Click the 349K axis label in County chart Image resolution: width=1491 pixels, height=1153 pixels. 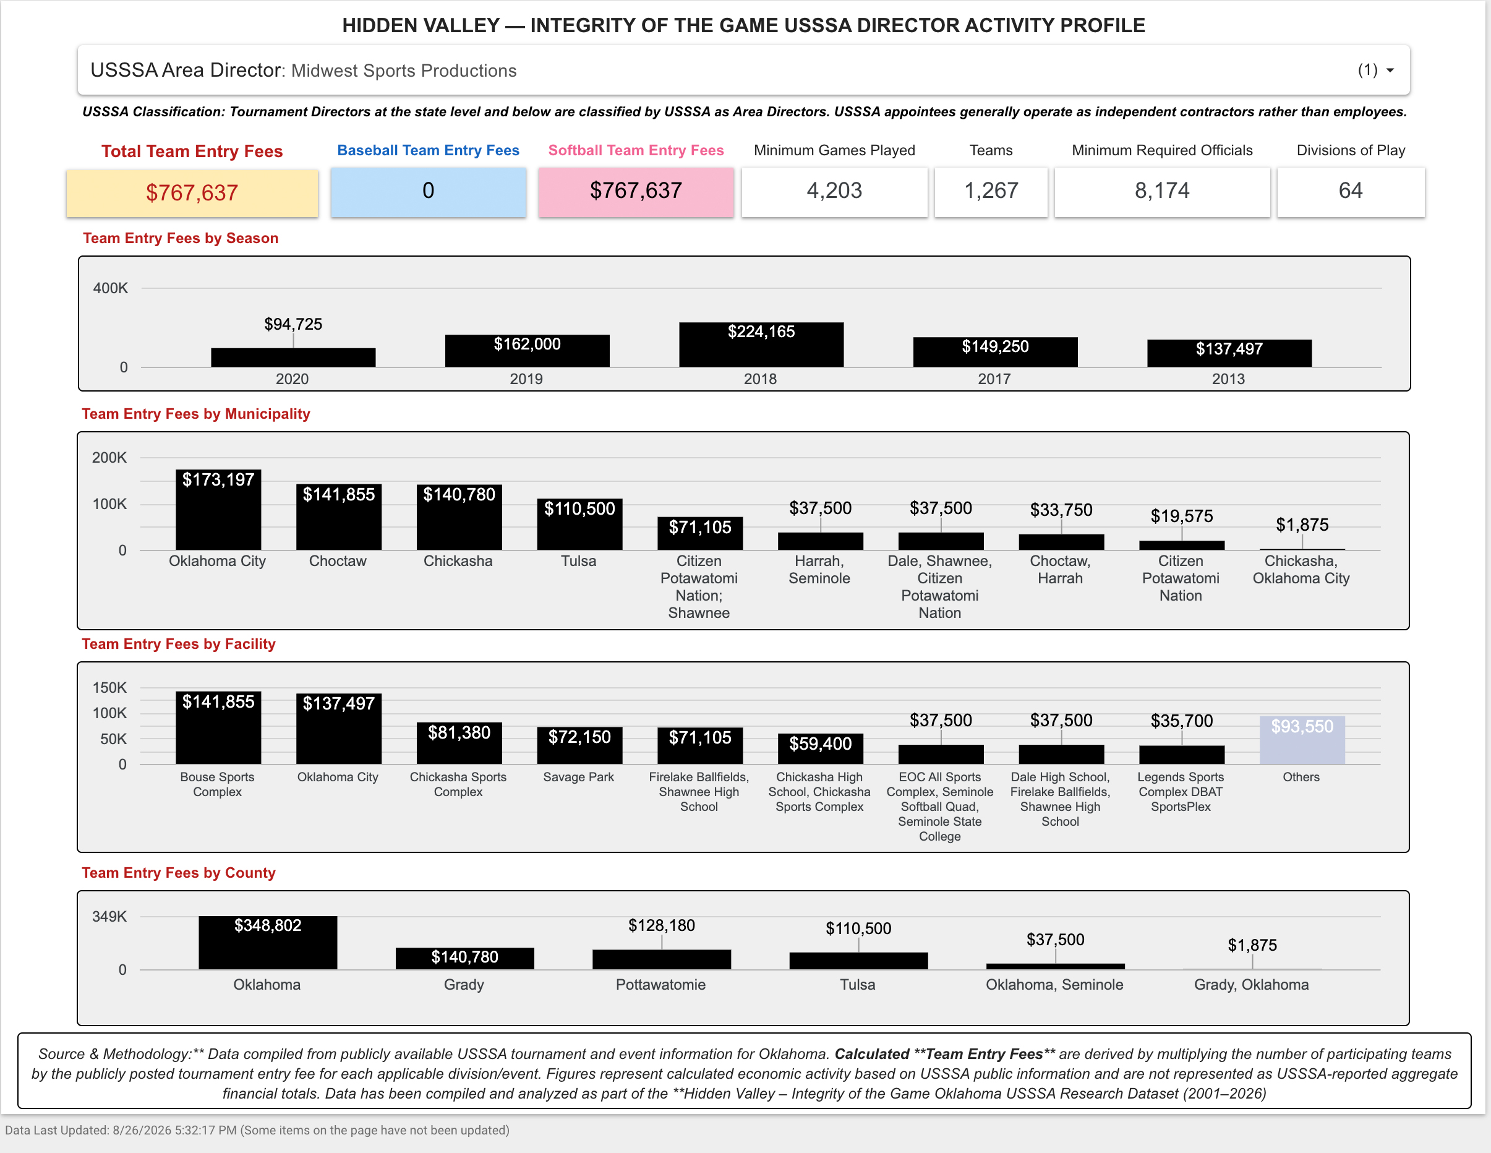click(110, 916)
